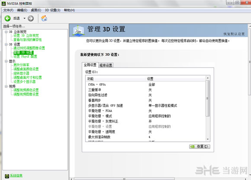Click main page vertical scrollbar up arrow
Image resolution: width=251 pixels, height=180 pixels.
pyautogui.click(x=250, y=26)
